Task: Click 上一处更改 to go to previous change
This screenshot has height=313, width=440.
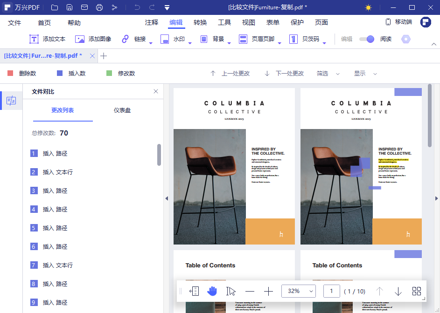Action: (x=232, y=73)
